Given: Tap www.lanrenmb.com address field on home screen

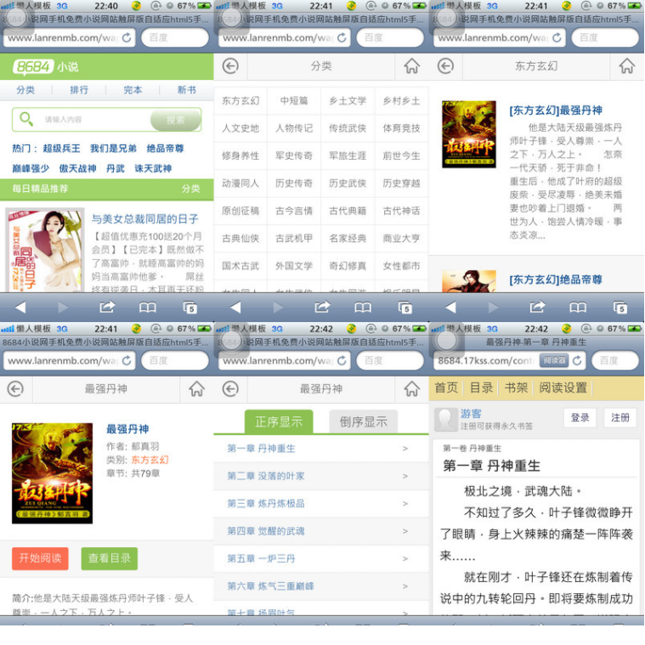Looking at the screenshot, I should point(70,38).
